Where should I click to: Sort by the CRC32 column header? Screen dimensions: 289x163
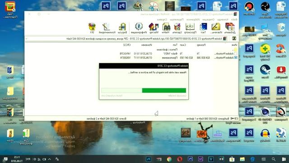[127, 45]
